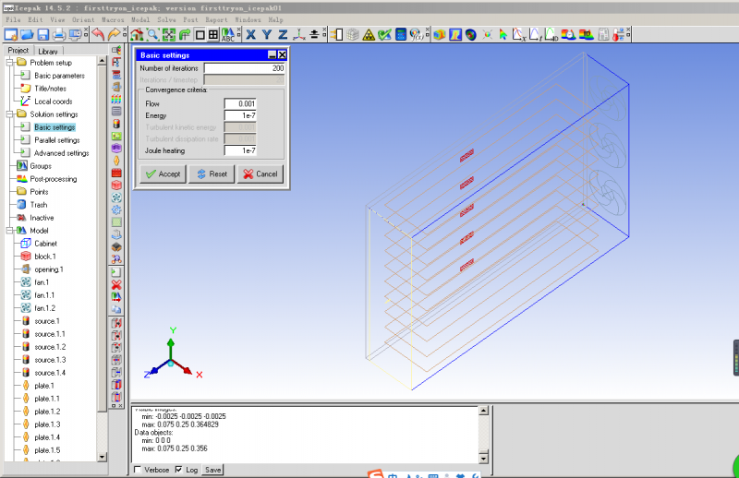
Task: Collapse the Problem setup tree node
Action: point(9,62)
